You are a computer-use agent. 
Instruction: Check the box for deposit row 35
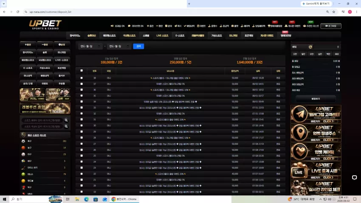pyautogui.click(x=82, y=96)
